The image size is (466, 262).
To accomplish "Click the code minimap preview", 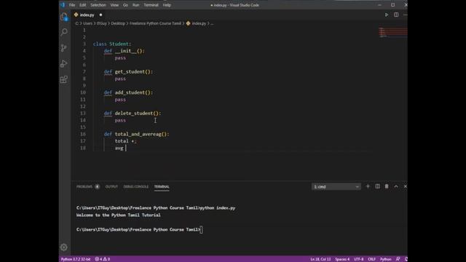I will click(x=392, y=32).
